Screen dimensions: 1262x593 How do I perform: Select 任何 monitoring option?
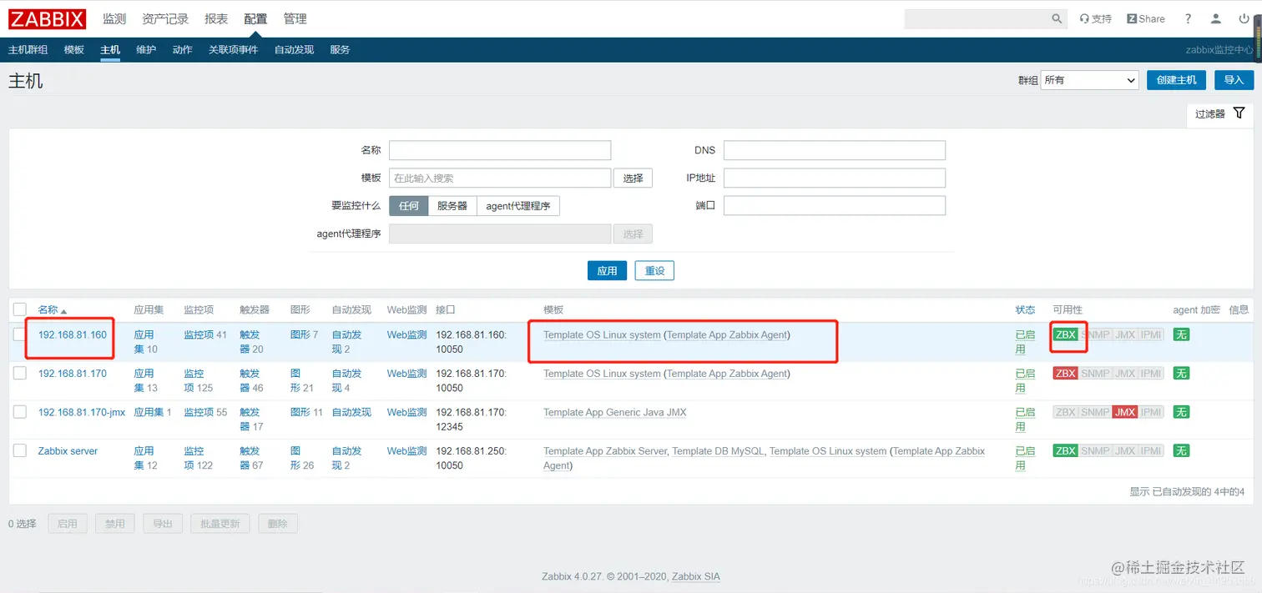pyautogui.click(x=409, y=205)
